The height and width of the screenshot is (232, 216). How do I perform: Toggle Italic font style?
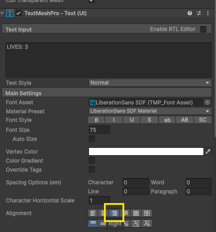tap(113, 120)
